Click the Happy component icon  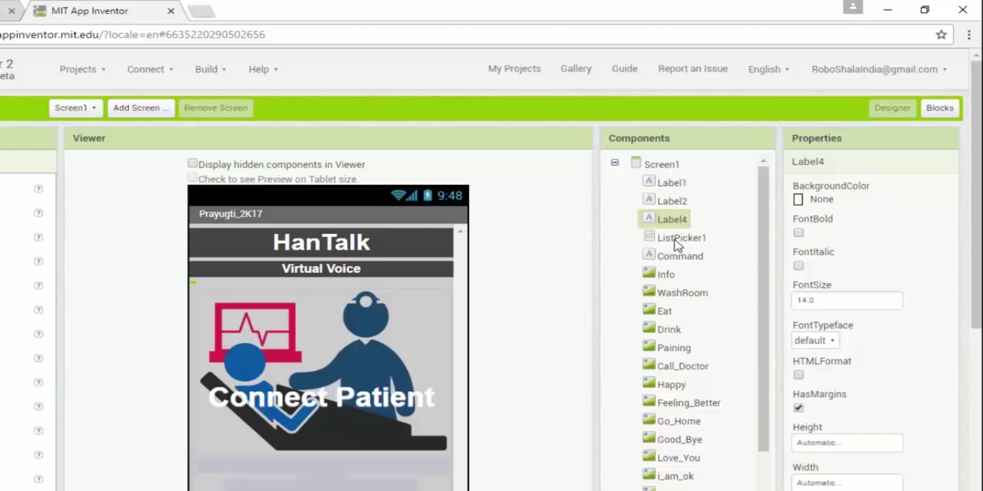[x=649, y=384]
